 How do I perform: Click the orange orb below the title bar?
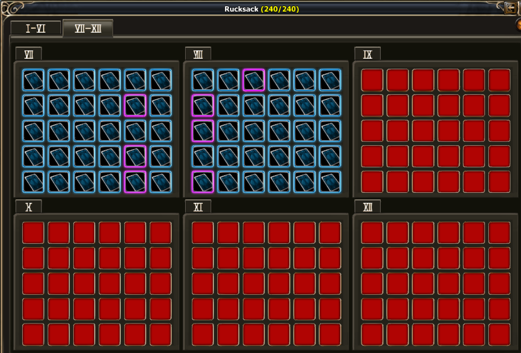point(519,25)
